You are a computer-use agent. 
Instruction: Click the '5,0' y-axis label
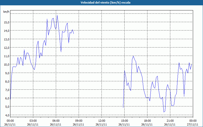pos(7,107)
